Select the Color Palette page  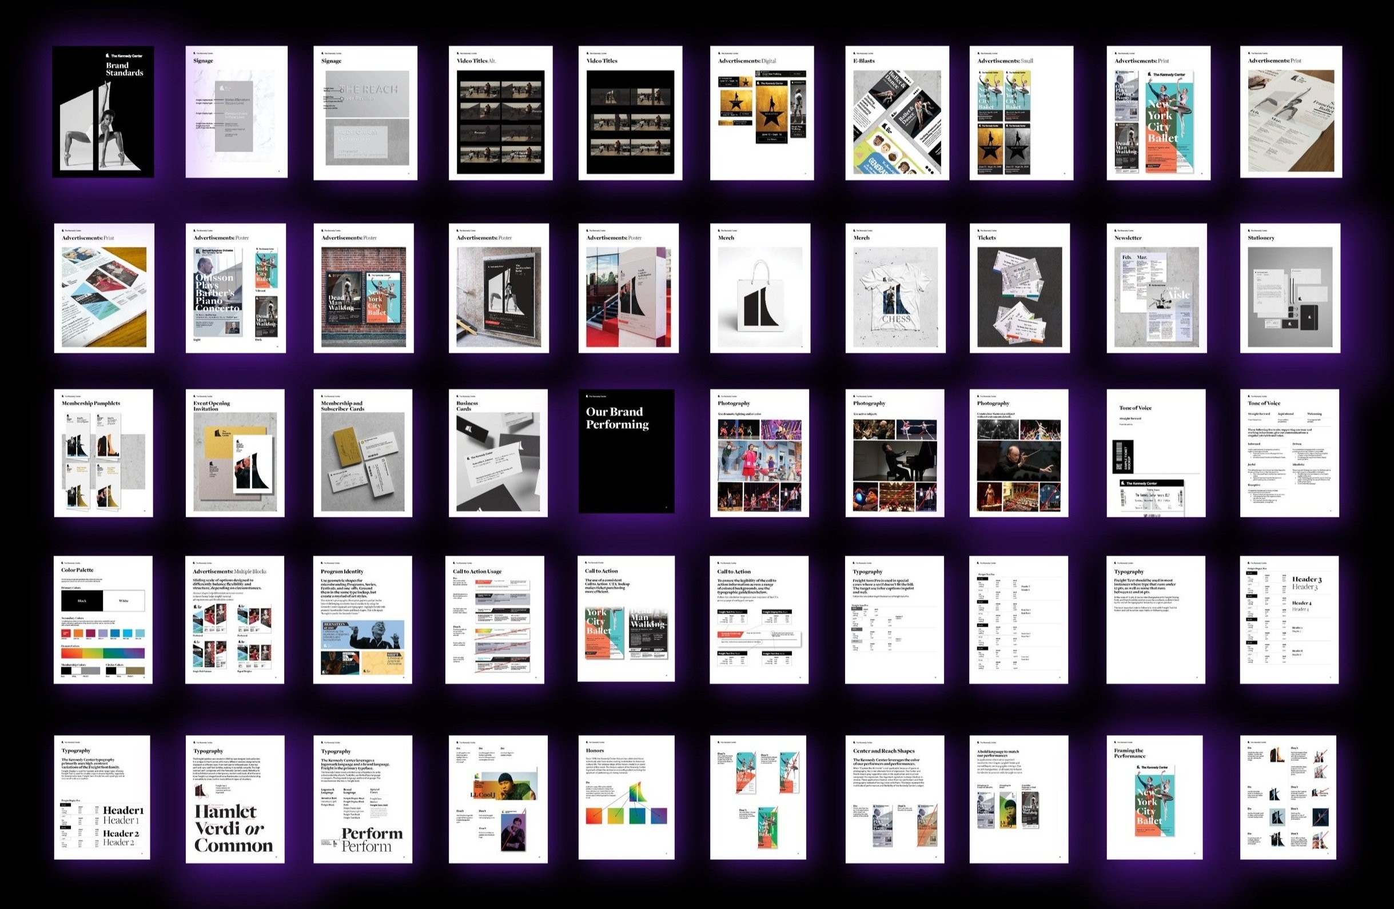point(103,620)
